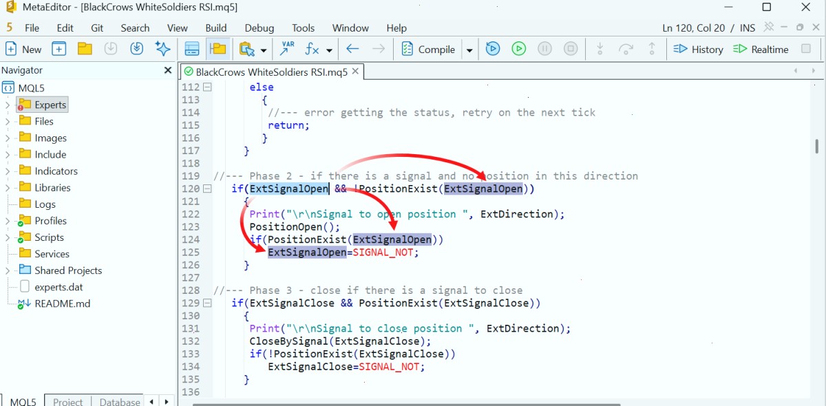Viewport: 826px width, 406px height.
Task: Click the History button
Action: click(x=698, y=49)
